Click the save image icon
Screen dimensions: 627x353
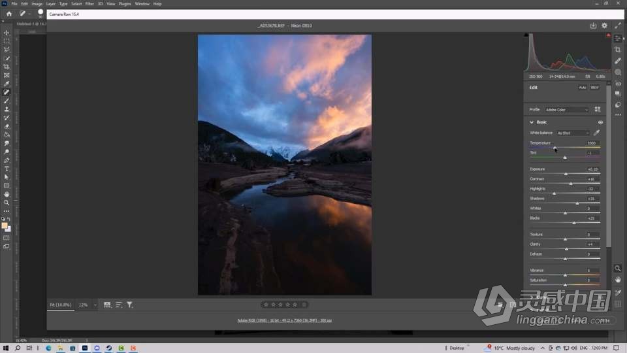[x=593, y=25]
